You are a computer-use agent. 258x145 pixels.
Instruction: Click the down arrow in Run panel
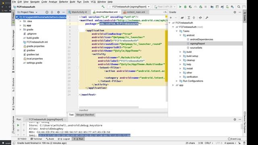tap(24, 130)
